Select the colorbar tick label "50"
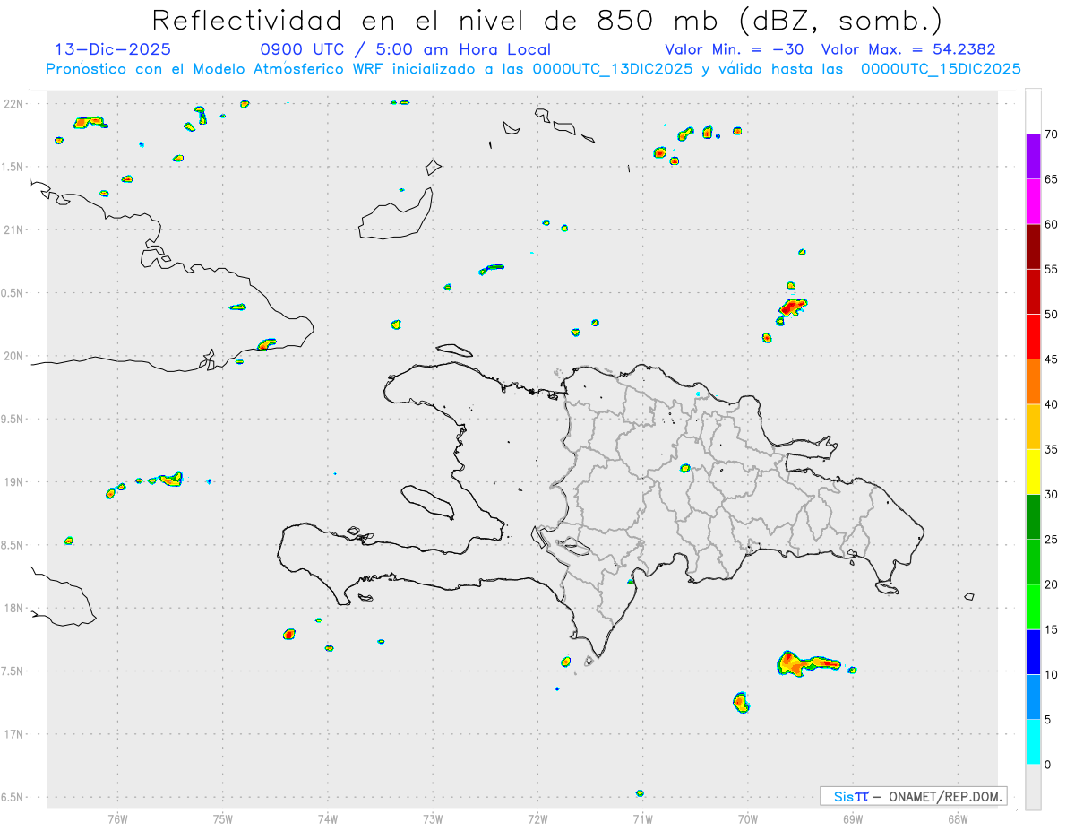The width and height of the screenshot is (1075, 831). click(1051, 315)
